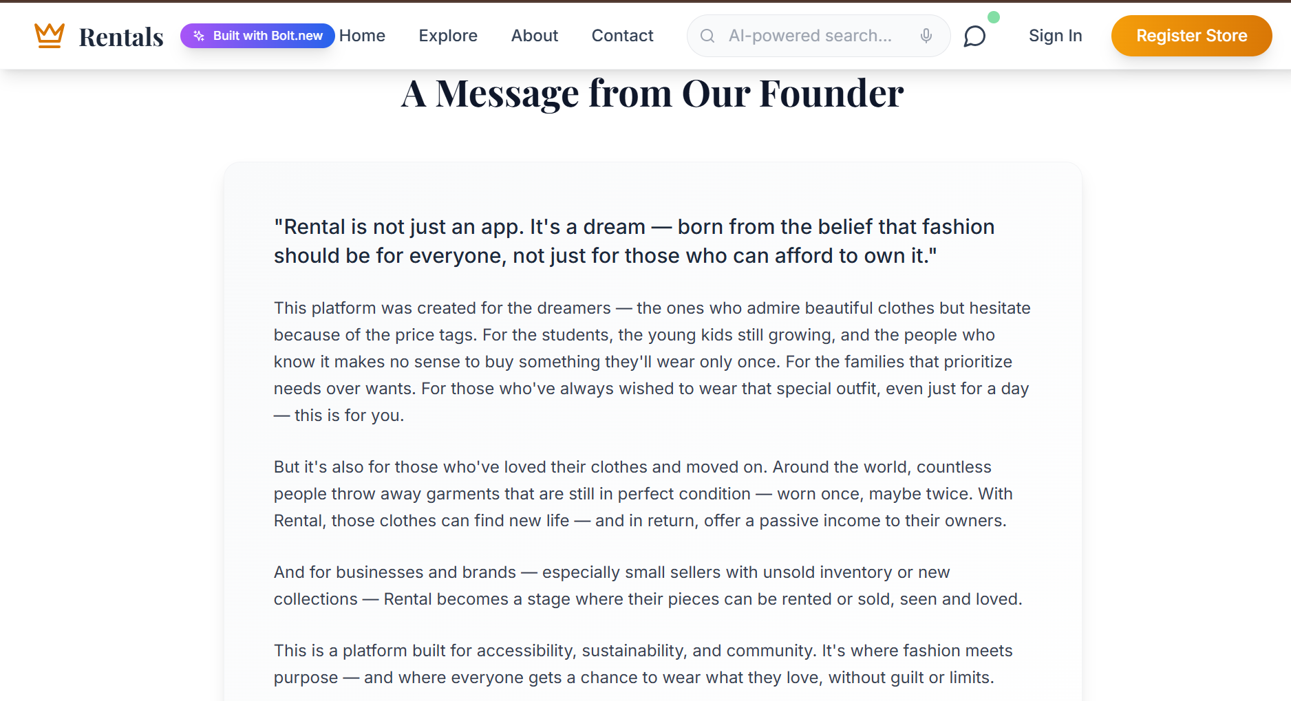The width and height of the screenshot is (1291, 701).
Task: Click the paragraph about businesses and brands
Action: (x=648, y=585)
